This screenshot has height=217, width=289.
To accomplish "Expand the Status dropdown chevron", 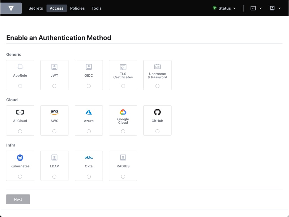I will coord(234,8).
